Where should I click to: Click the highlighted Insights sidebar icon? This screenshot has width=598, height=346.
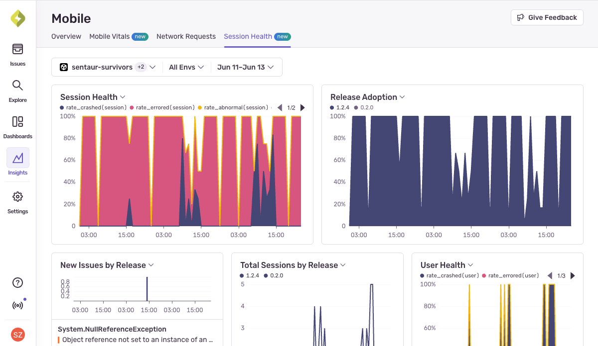point(17,158)
